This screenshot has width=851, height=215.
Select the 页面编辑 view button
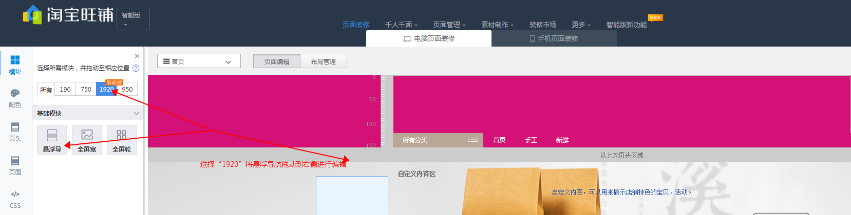pyautogui.click(x=277, y=61)
